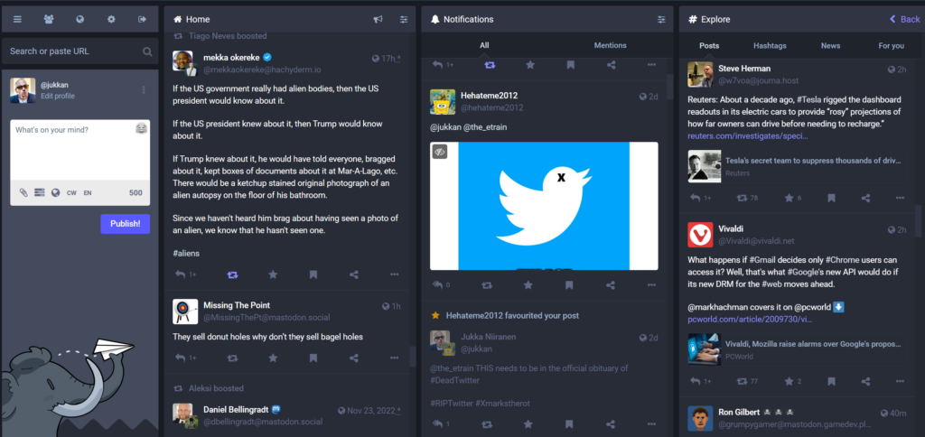Toggle CW content warning in composer

[71, 193]
